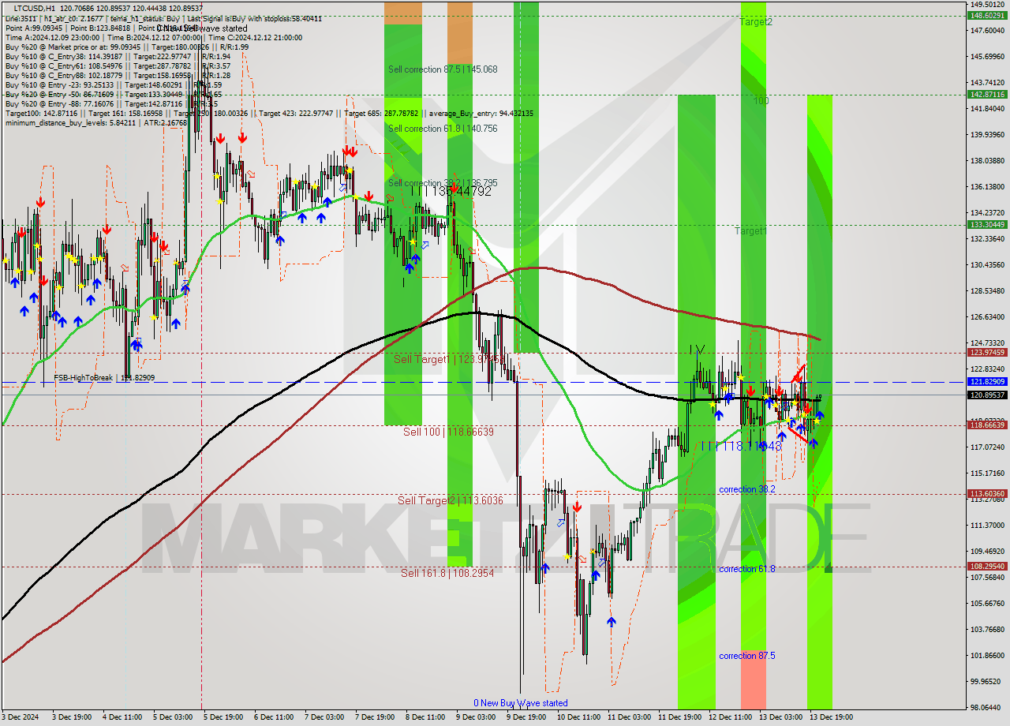This screenshot has height=726, width=1010.
Task: Click the 120.89537 current price tag
Action: tap(987, 395)
